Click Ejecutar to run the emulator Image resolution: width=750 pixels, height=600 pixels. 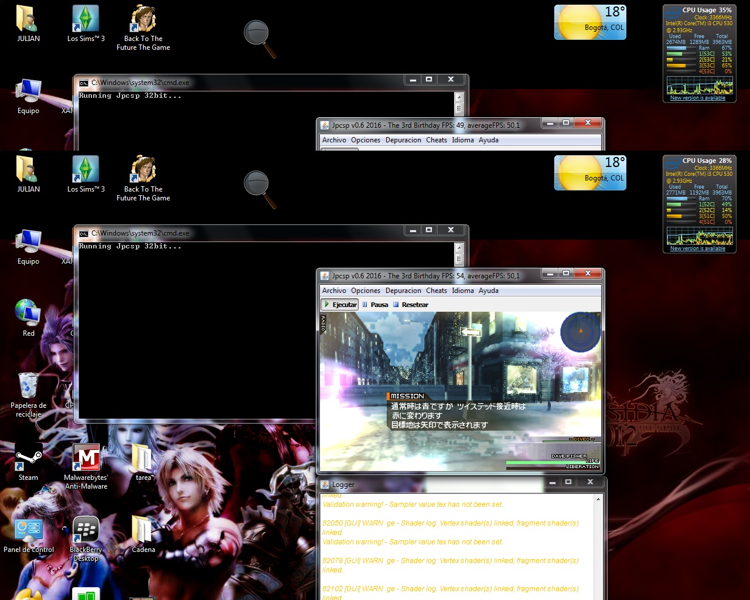(x=339, y=305)
